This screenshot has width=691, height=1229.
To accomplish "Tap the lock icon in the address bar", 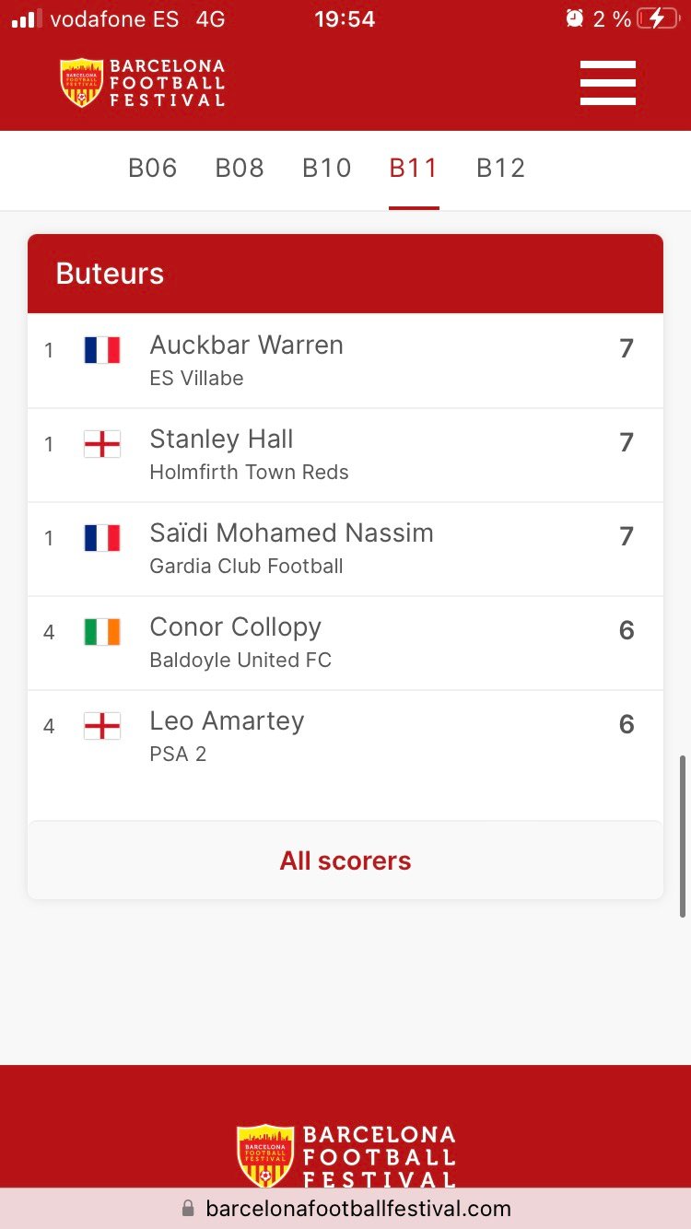I will point(188,1208).
